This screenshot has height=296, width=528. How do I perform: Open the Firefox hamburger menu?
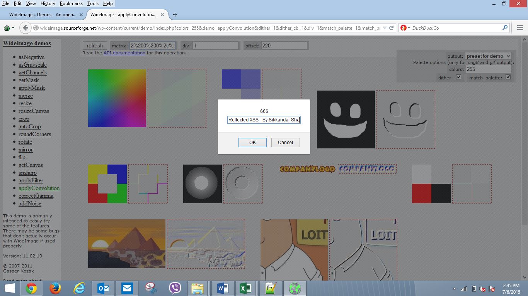click(520, 28)
